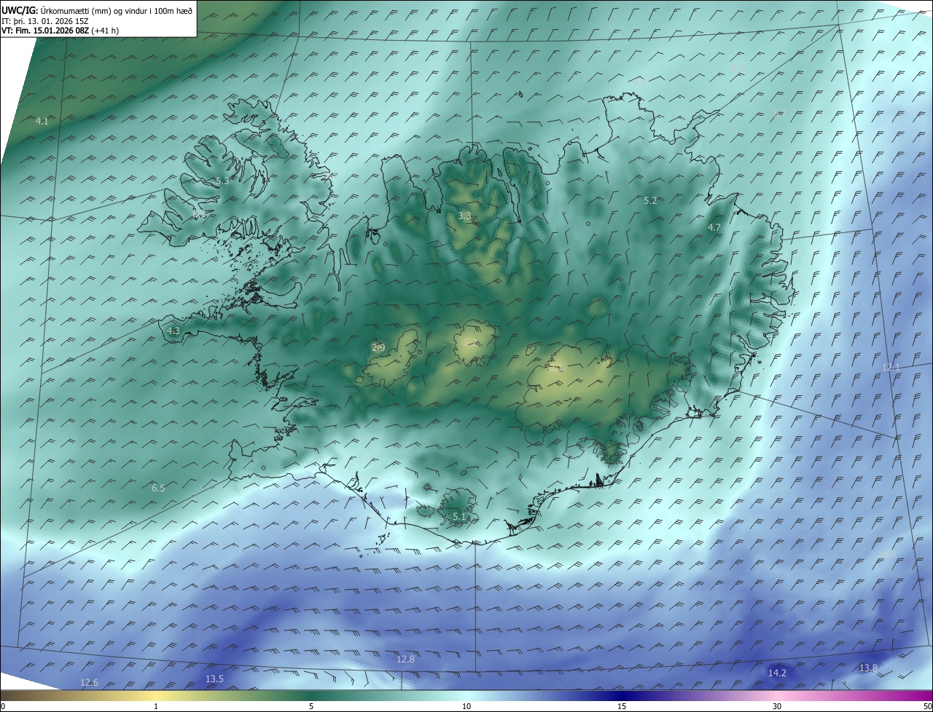Click the colour scale tick labelled 0
Screen dimensions: 933x712
coord(3,706)
